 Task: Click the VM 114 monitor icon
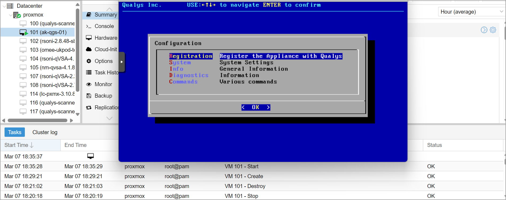[x=23, y=94]
